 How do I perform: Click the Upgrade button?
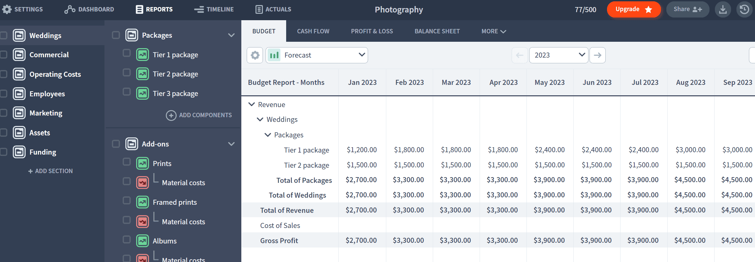tap(634, 9)
